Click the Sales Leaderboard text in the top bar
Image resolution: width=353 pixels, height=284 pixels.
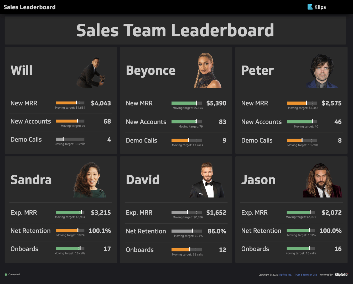[29, 7]
